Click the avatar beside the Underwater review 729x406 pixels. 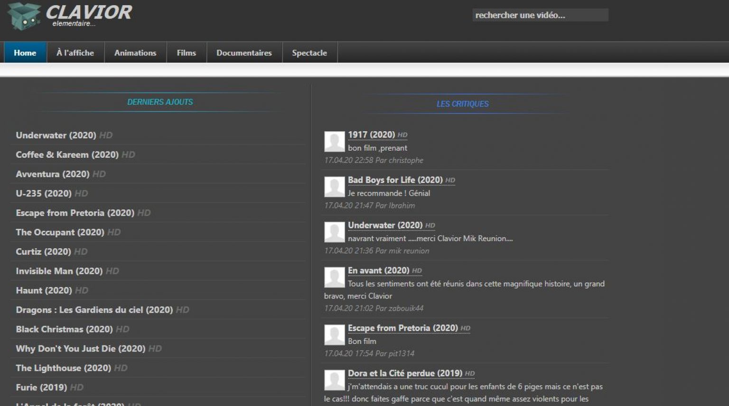tap(334, 232)
